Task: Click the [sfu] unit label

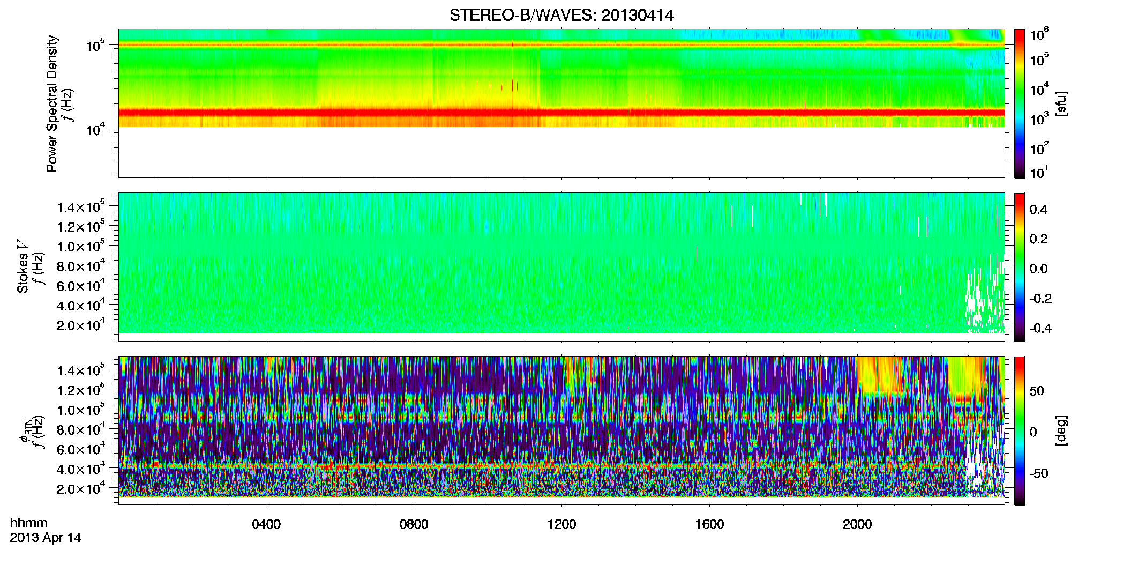Action: (1061, 103)
